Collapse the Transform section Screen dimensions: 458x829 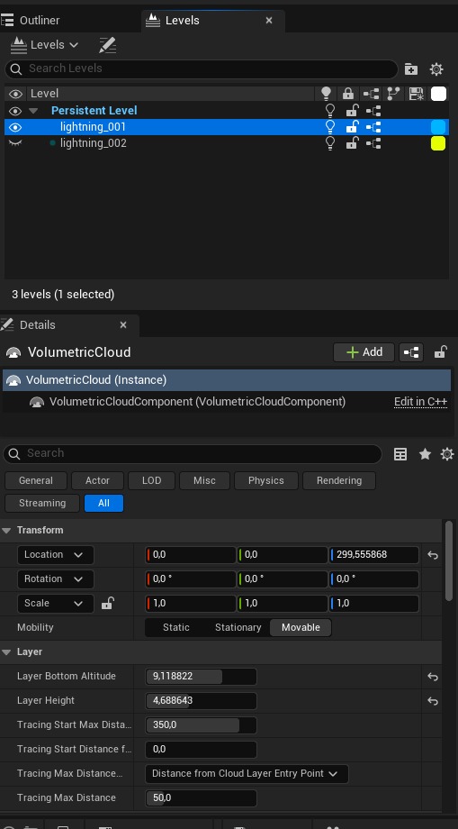click(x=6, y=530)
